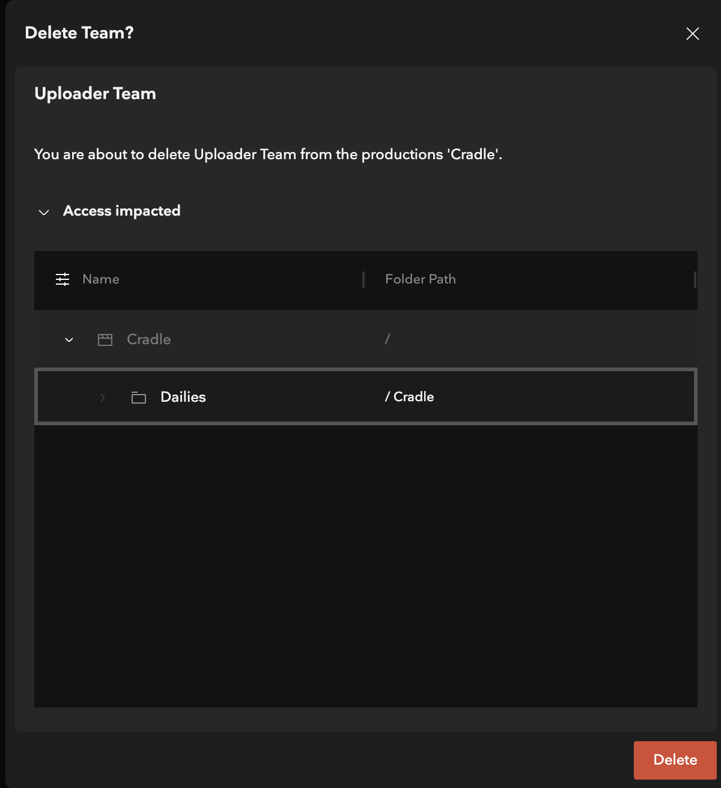Select the Cradle row name

pyautogui.click(x=149, y=339)
